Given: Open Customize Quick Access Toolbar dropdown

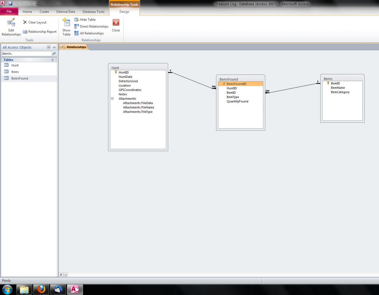Looking at the screenshot, I should [x=37, y=4].
